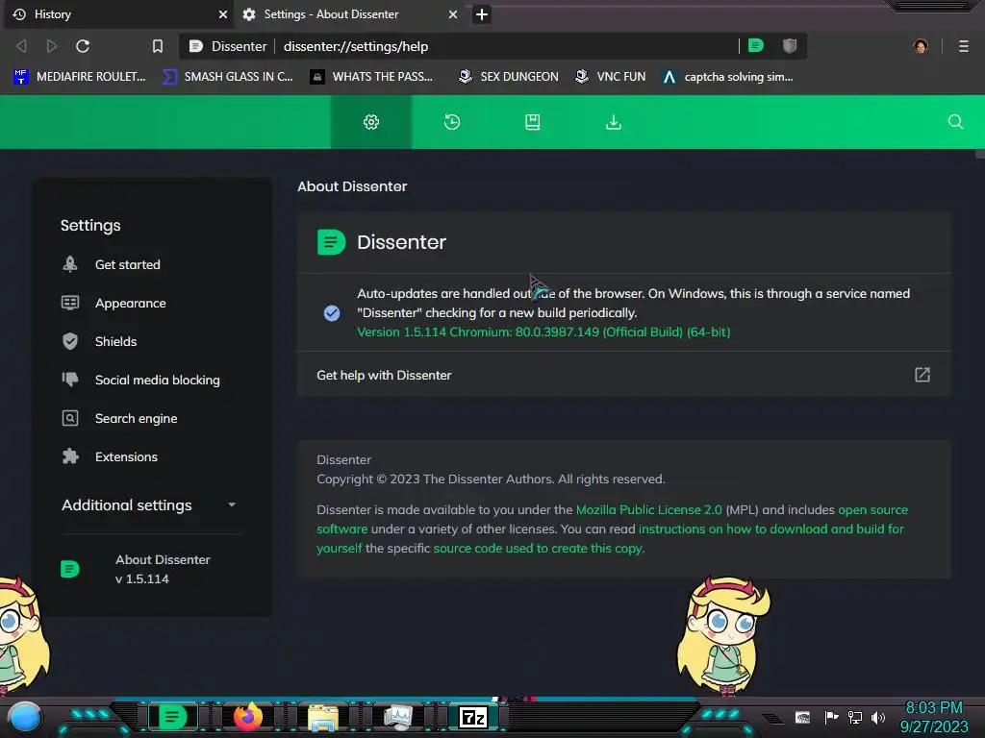This screenshot has height=738, width=985.
Task: Open captcha solving sim... bookmark
Action: click(x=728, y=77)
